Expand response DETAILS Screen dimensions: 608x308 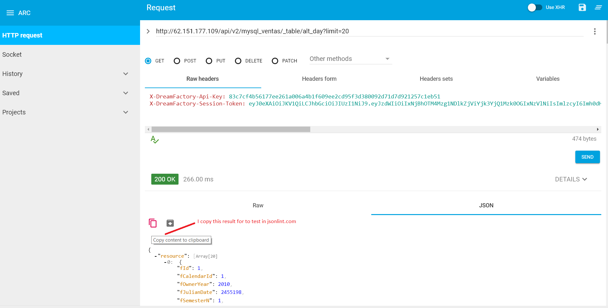pyautogui.click(x=571, y=179)
